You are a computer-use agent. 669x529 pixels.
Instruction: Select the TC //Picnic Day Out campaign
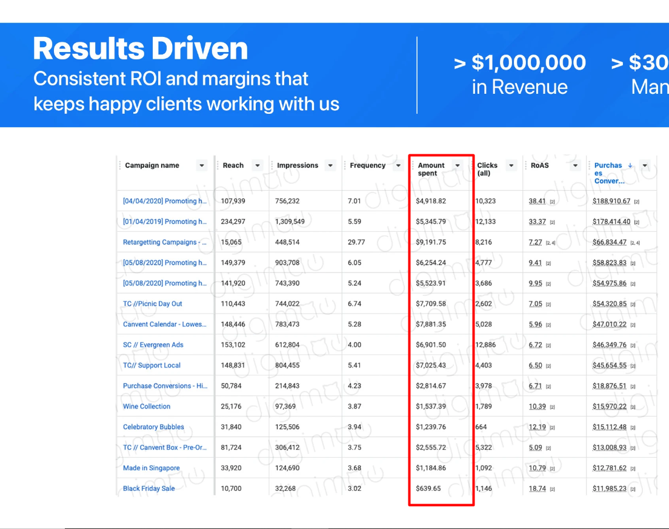(152, 304)
